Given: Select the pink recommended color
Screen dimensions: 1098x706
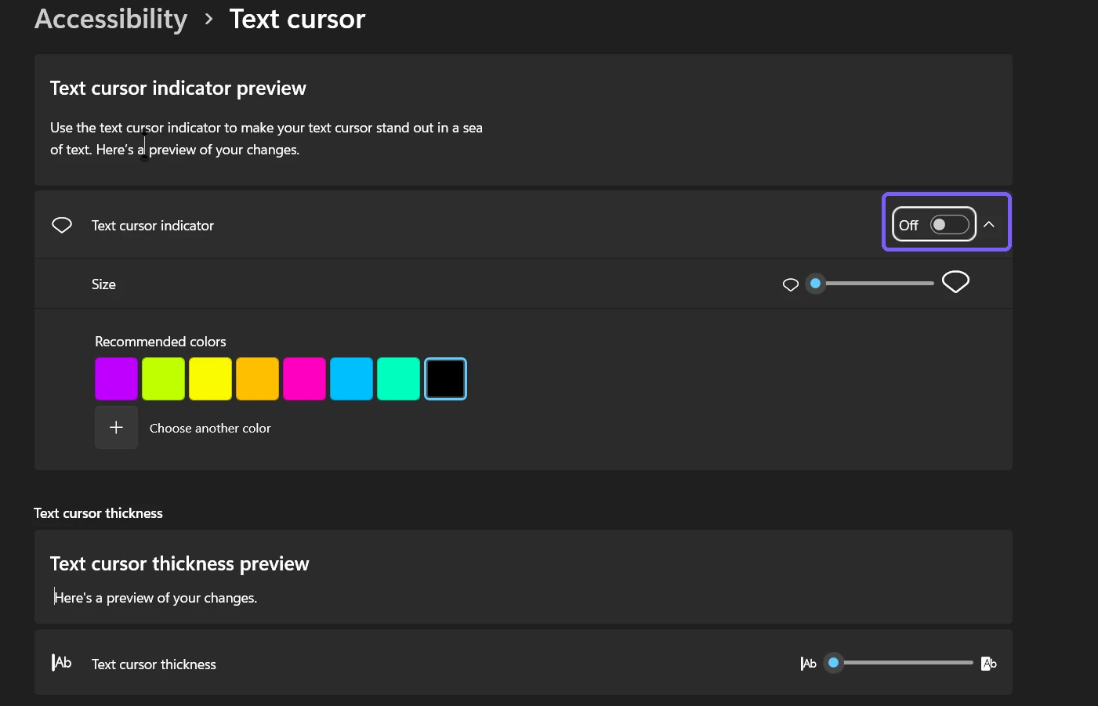Looking at the screenshot, I should (304, 378).
